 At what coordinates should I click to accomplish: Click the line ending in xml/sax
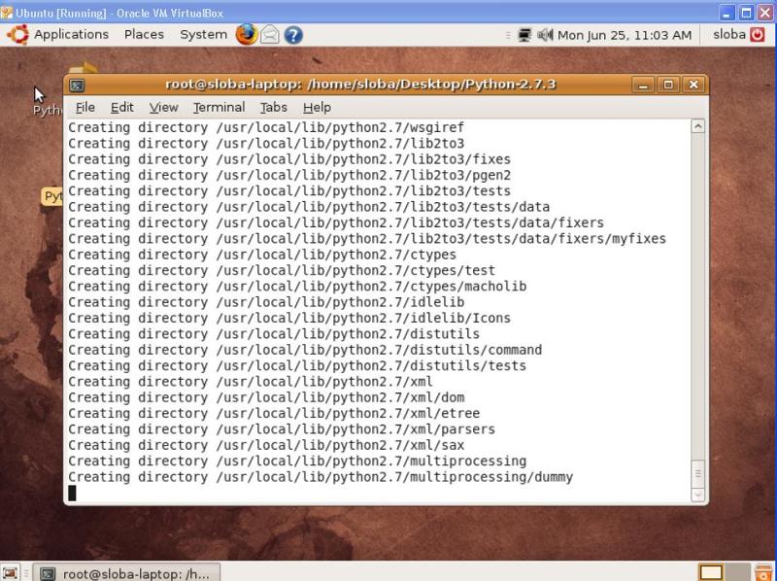pos(266,445)
